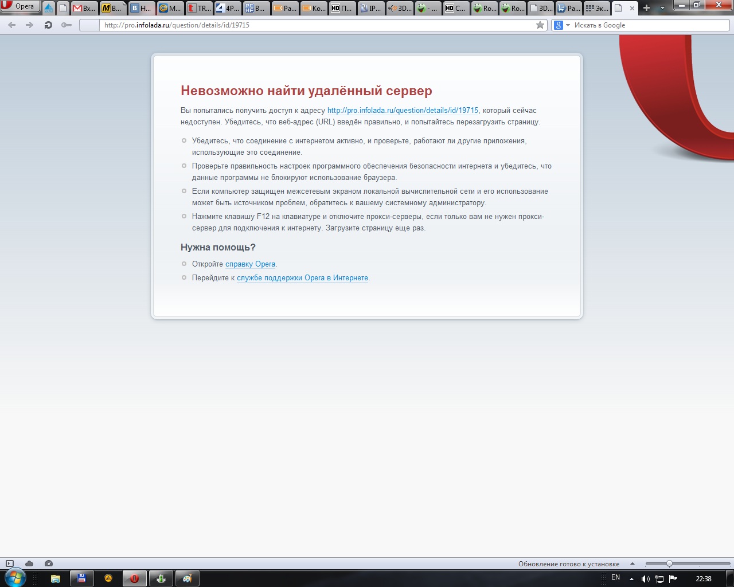Image resolution: width=734 pixels, height=587 pixels.
Task: Switch the EN input language indicator
Action: (615, 577)
